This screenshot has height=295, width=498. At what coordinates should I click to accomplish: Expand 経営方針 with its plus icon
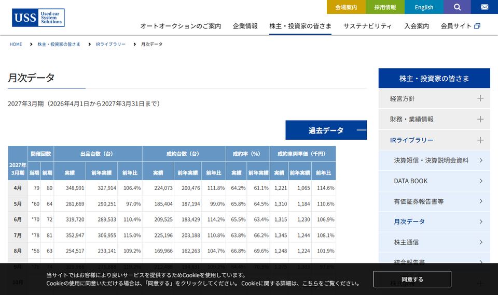point(480,98)
